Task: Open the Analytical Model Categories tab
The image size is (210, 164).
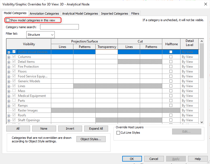Action: (x=80, y=14)
